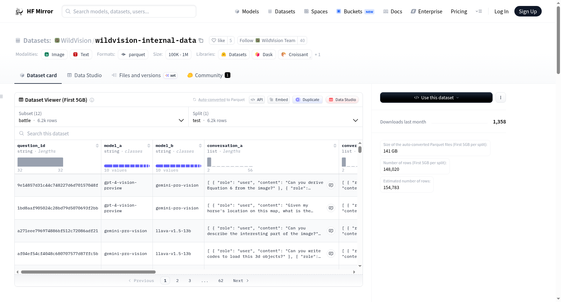Click the info icon beside Dataset Viewer
Image resolution: width=561 pixels, height=302 pixels.
tap(92, 100)
